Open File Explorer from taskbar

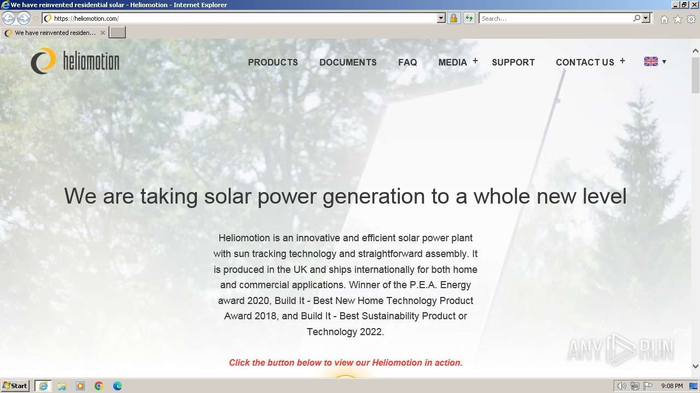click(62, 386)
